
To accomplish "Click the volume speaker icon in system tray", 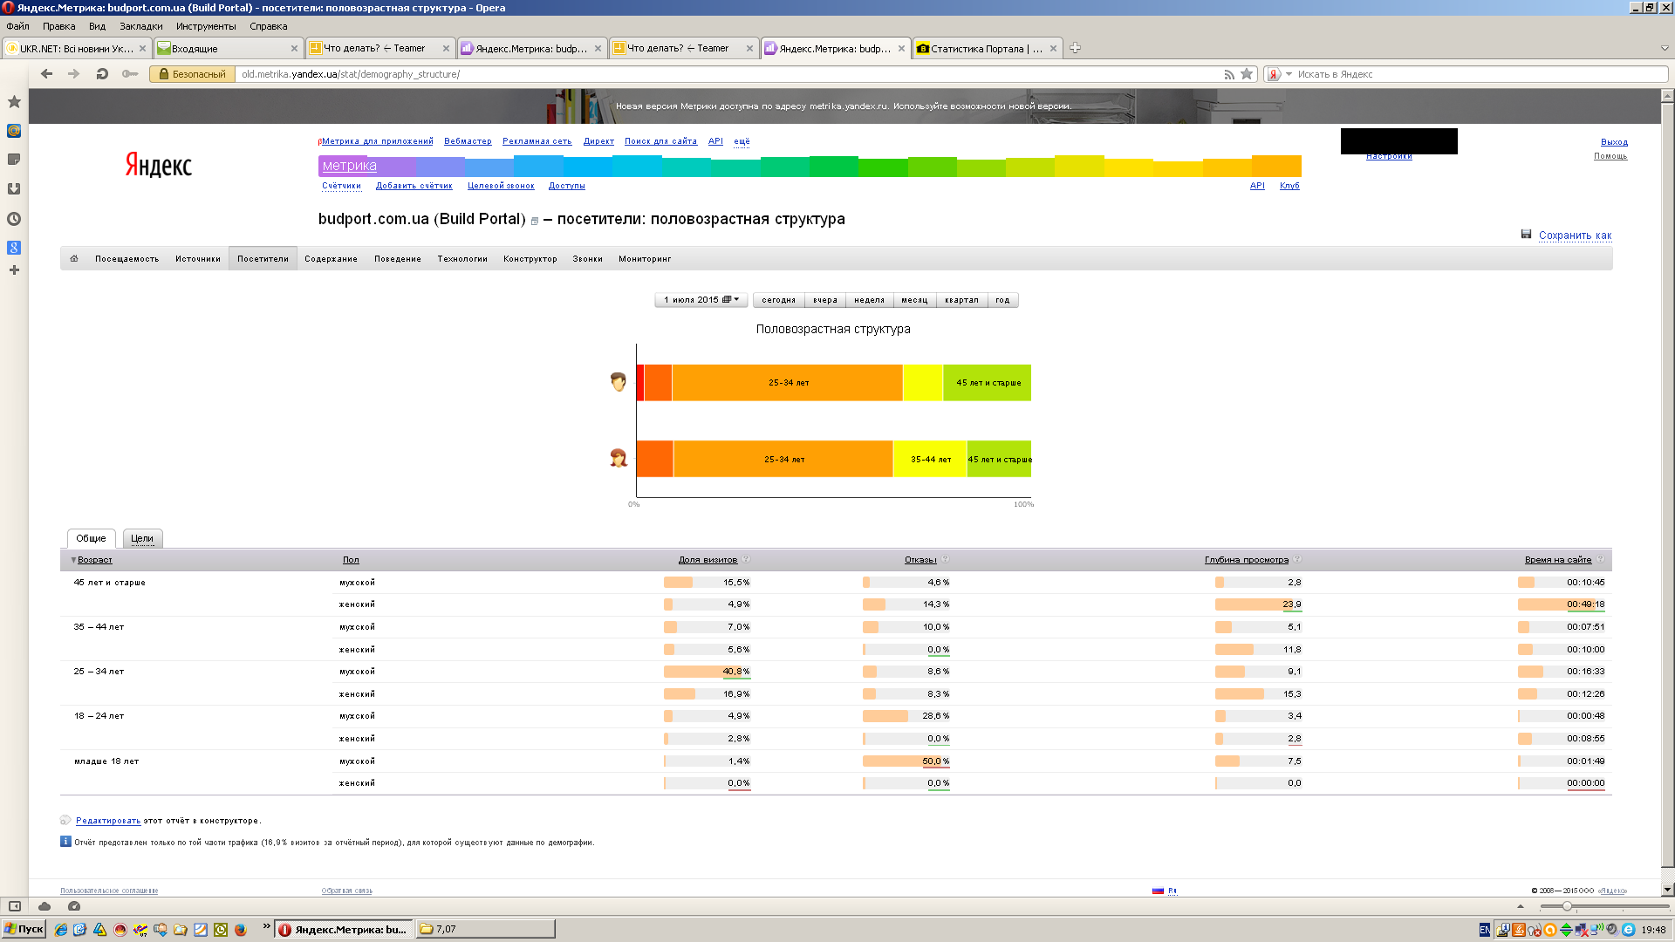I will coord(1612,930).
